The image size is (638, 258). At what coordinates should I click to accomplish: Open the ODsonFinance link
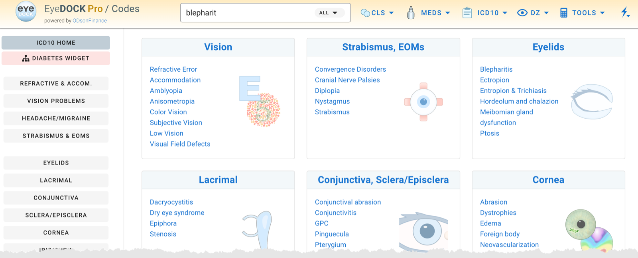[x=90, y=21]
